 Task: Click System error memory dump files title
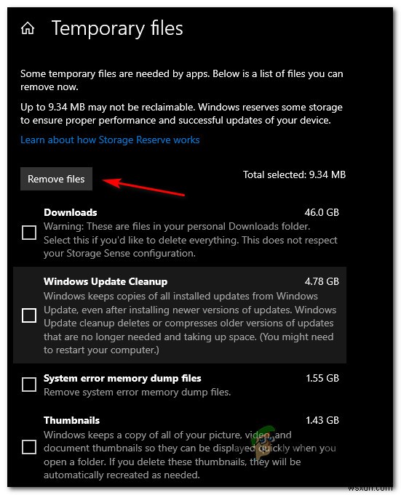[x=122, y=378]
